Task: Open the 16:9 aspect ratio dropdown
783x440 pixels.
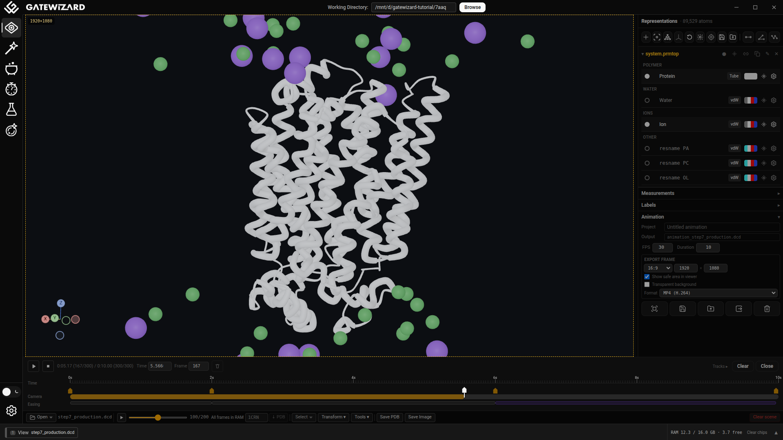Action: 658,268
